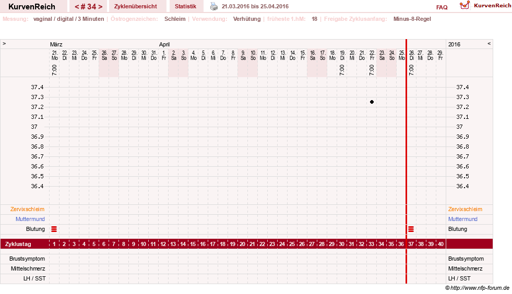Click left Zervixschleim row label
This screenshot has width=512, height=294.
28,209
